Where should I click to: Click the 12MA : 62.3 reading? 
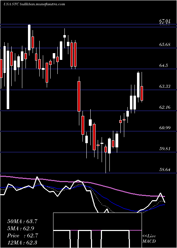[x=22, y=243]
